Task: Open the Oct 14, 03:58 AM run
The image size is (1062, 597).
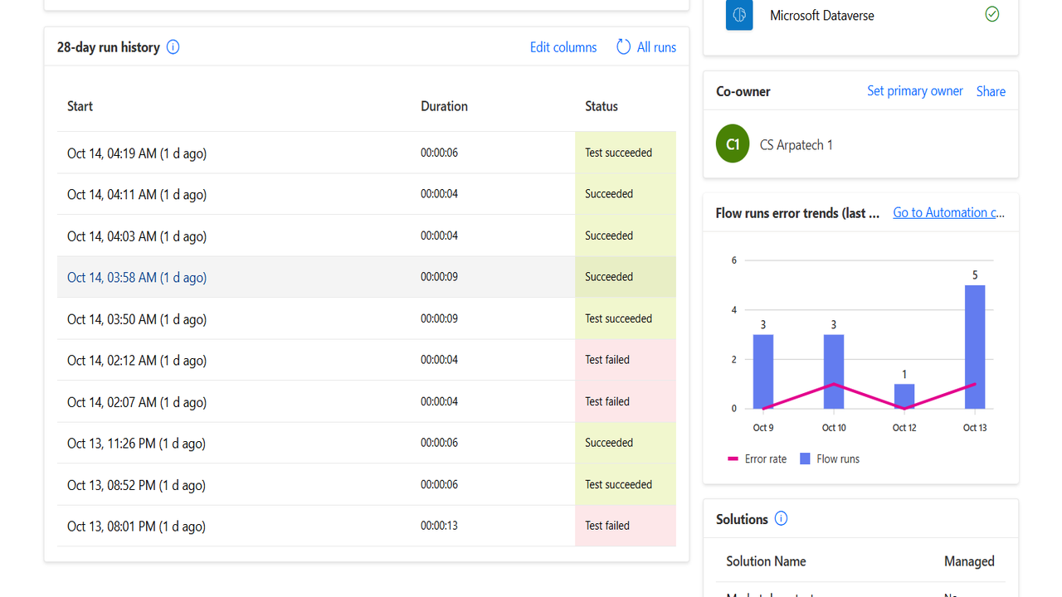Action: pyautogui.click(x=137, y=278)
